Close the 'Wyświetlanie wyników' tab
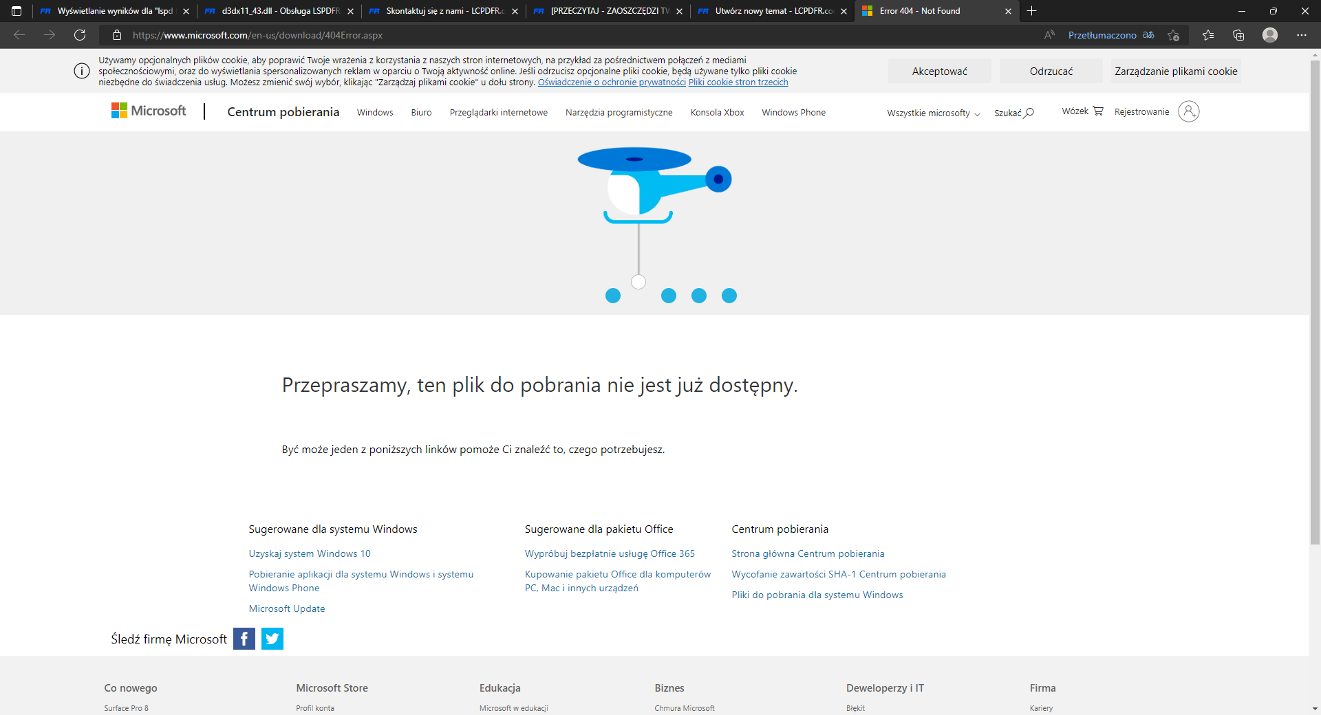 [186, 11]
